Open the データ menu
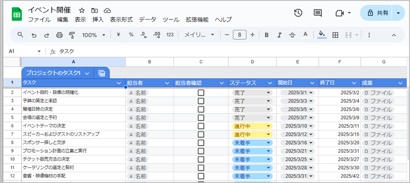This screenshot has width=410, height=183. point(147,19)
